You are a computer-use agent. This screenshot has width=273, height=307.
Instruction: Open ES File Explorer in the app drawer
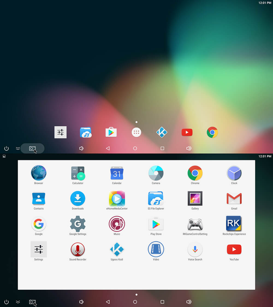tap(156, 199)
